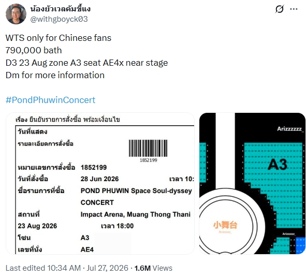The image size is (306, 279).
Task: Open the three-dot more options menu
Action: pos(294,9)
